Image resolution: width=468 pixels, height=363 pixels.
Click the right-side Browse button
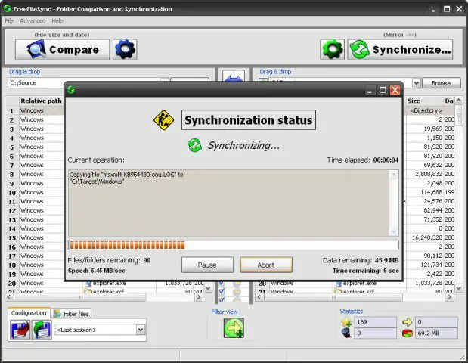441,83
